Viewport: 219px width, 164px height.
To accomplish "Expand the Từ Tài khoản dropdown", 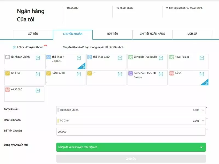I will [x=203, y=110].
